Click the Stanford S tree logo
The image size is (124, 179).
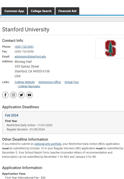[110, 48]
